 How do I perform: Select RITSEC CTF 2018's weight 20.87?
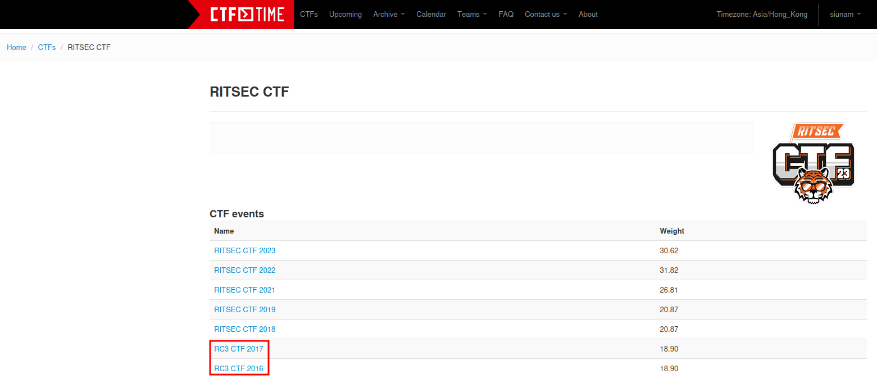point(669,329)
